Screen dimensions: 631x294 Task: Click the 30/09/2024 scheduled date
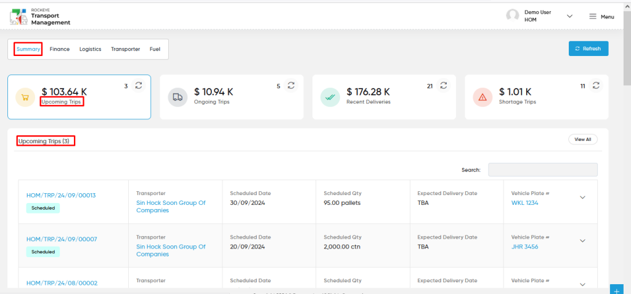click(x=248, y=203)
